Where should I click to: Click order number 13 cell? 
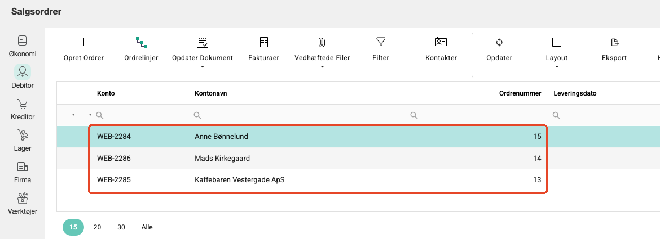537,181
